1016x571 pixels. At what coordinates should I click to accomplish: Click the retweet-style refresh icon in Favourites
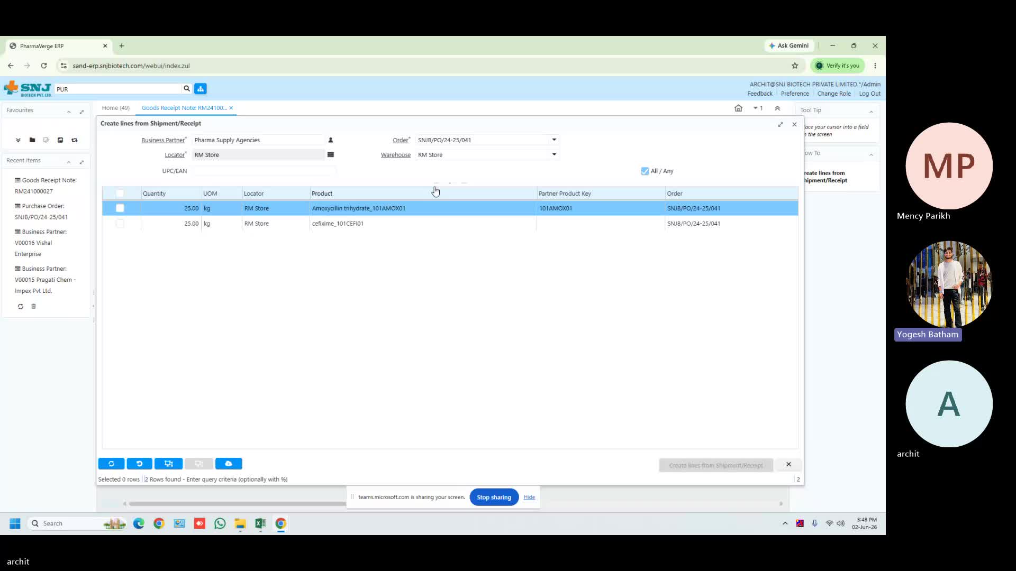[x=75, y=140]
